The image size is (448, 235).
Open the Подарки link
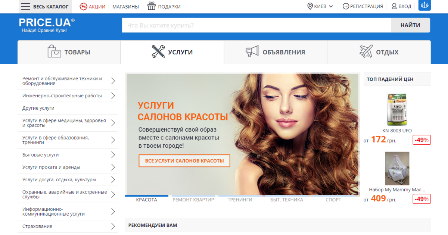169,6
